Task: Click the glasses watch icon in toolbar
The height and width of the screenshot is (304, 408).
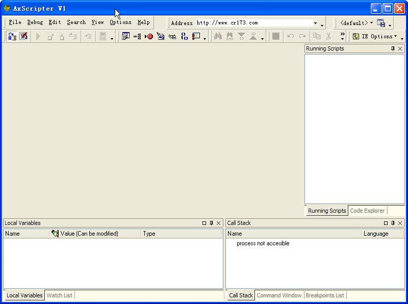Action: (172, 36)
